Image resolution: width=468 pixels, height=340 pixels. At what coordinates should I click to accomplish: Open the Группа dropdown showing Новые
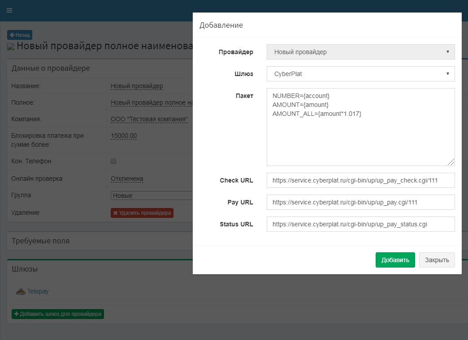click(152, 195)
